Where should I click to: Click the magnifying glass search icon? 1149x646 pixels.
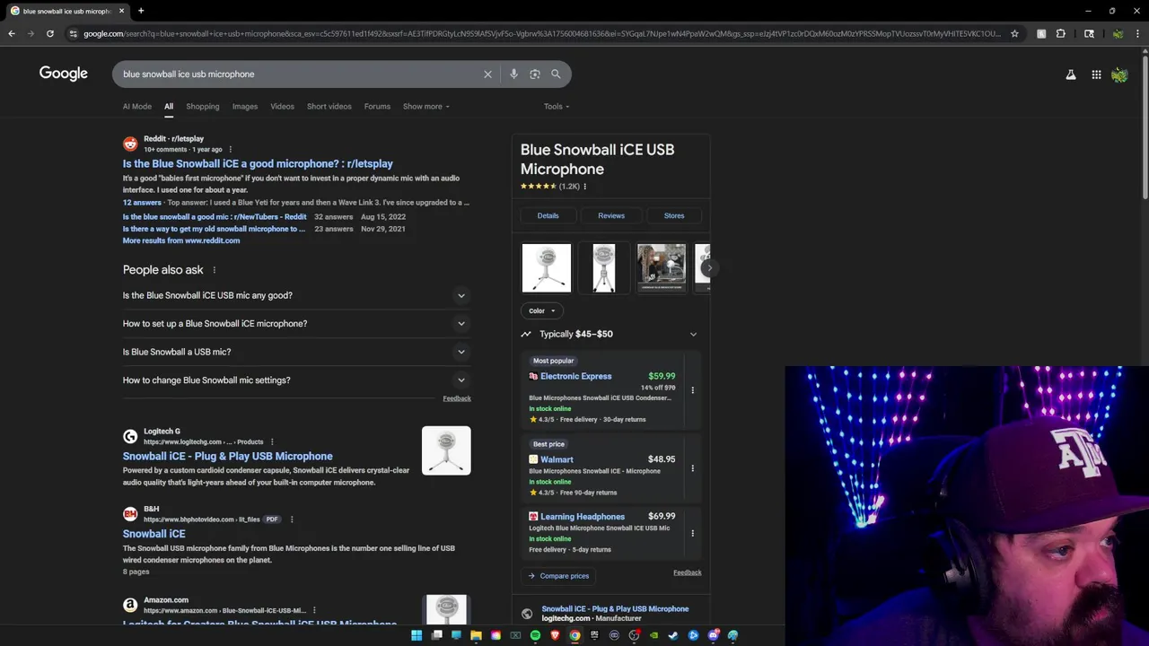pos(556,74)
